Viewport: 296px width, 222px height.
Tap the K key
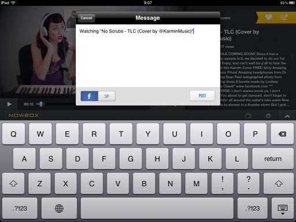[x=210, y=159]
